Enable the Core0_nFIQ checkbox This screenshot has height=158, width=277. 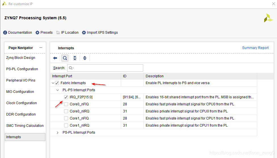coord(66,104)
